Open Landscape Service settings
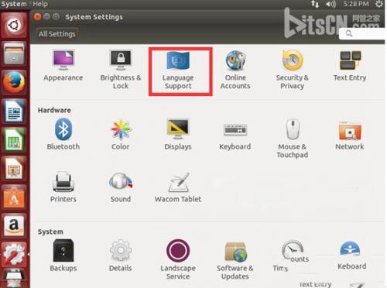The height and width of the screenshot is (288, 387). 178,259
